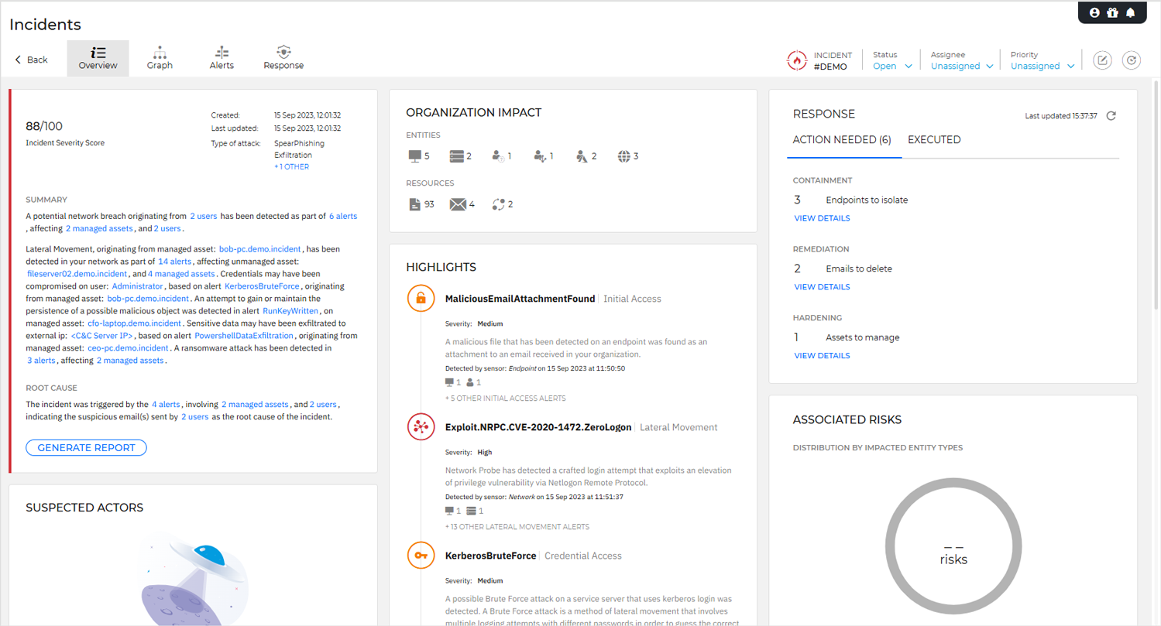The width and height of the screenshot is (1161, 626).
Task: Open the Priority dropdown
Action: click(1042, 66)
